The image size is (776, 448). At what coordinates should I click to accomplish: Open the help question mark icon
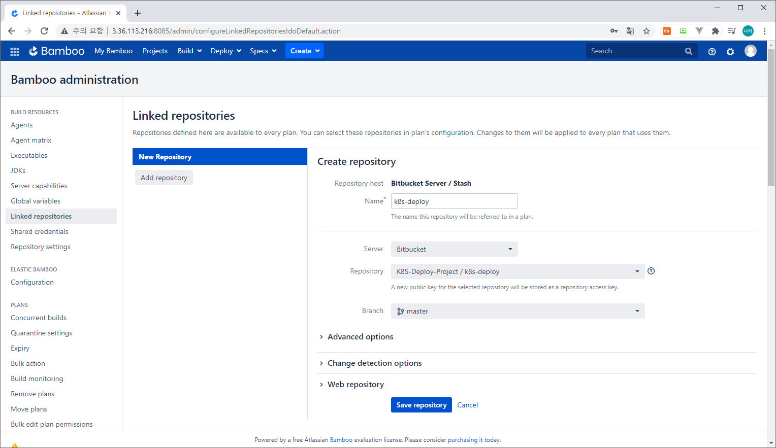pyautogui.click(x=712, y=51)
